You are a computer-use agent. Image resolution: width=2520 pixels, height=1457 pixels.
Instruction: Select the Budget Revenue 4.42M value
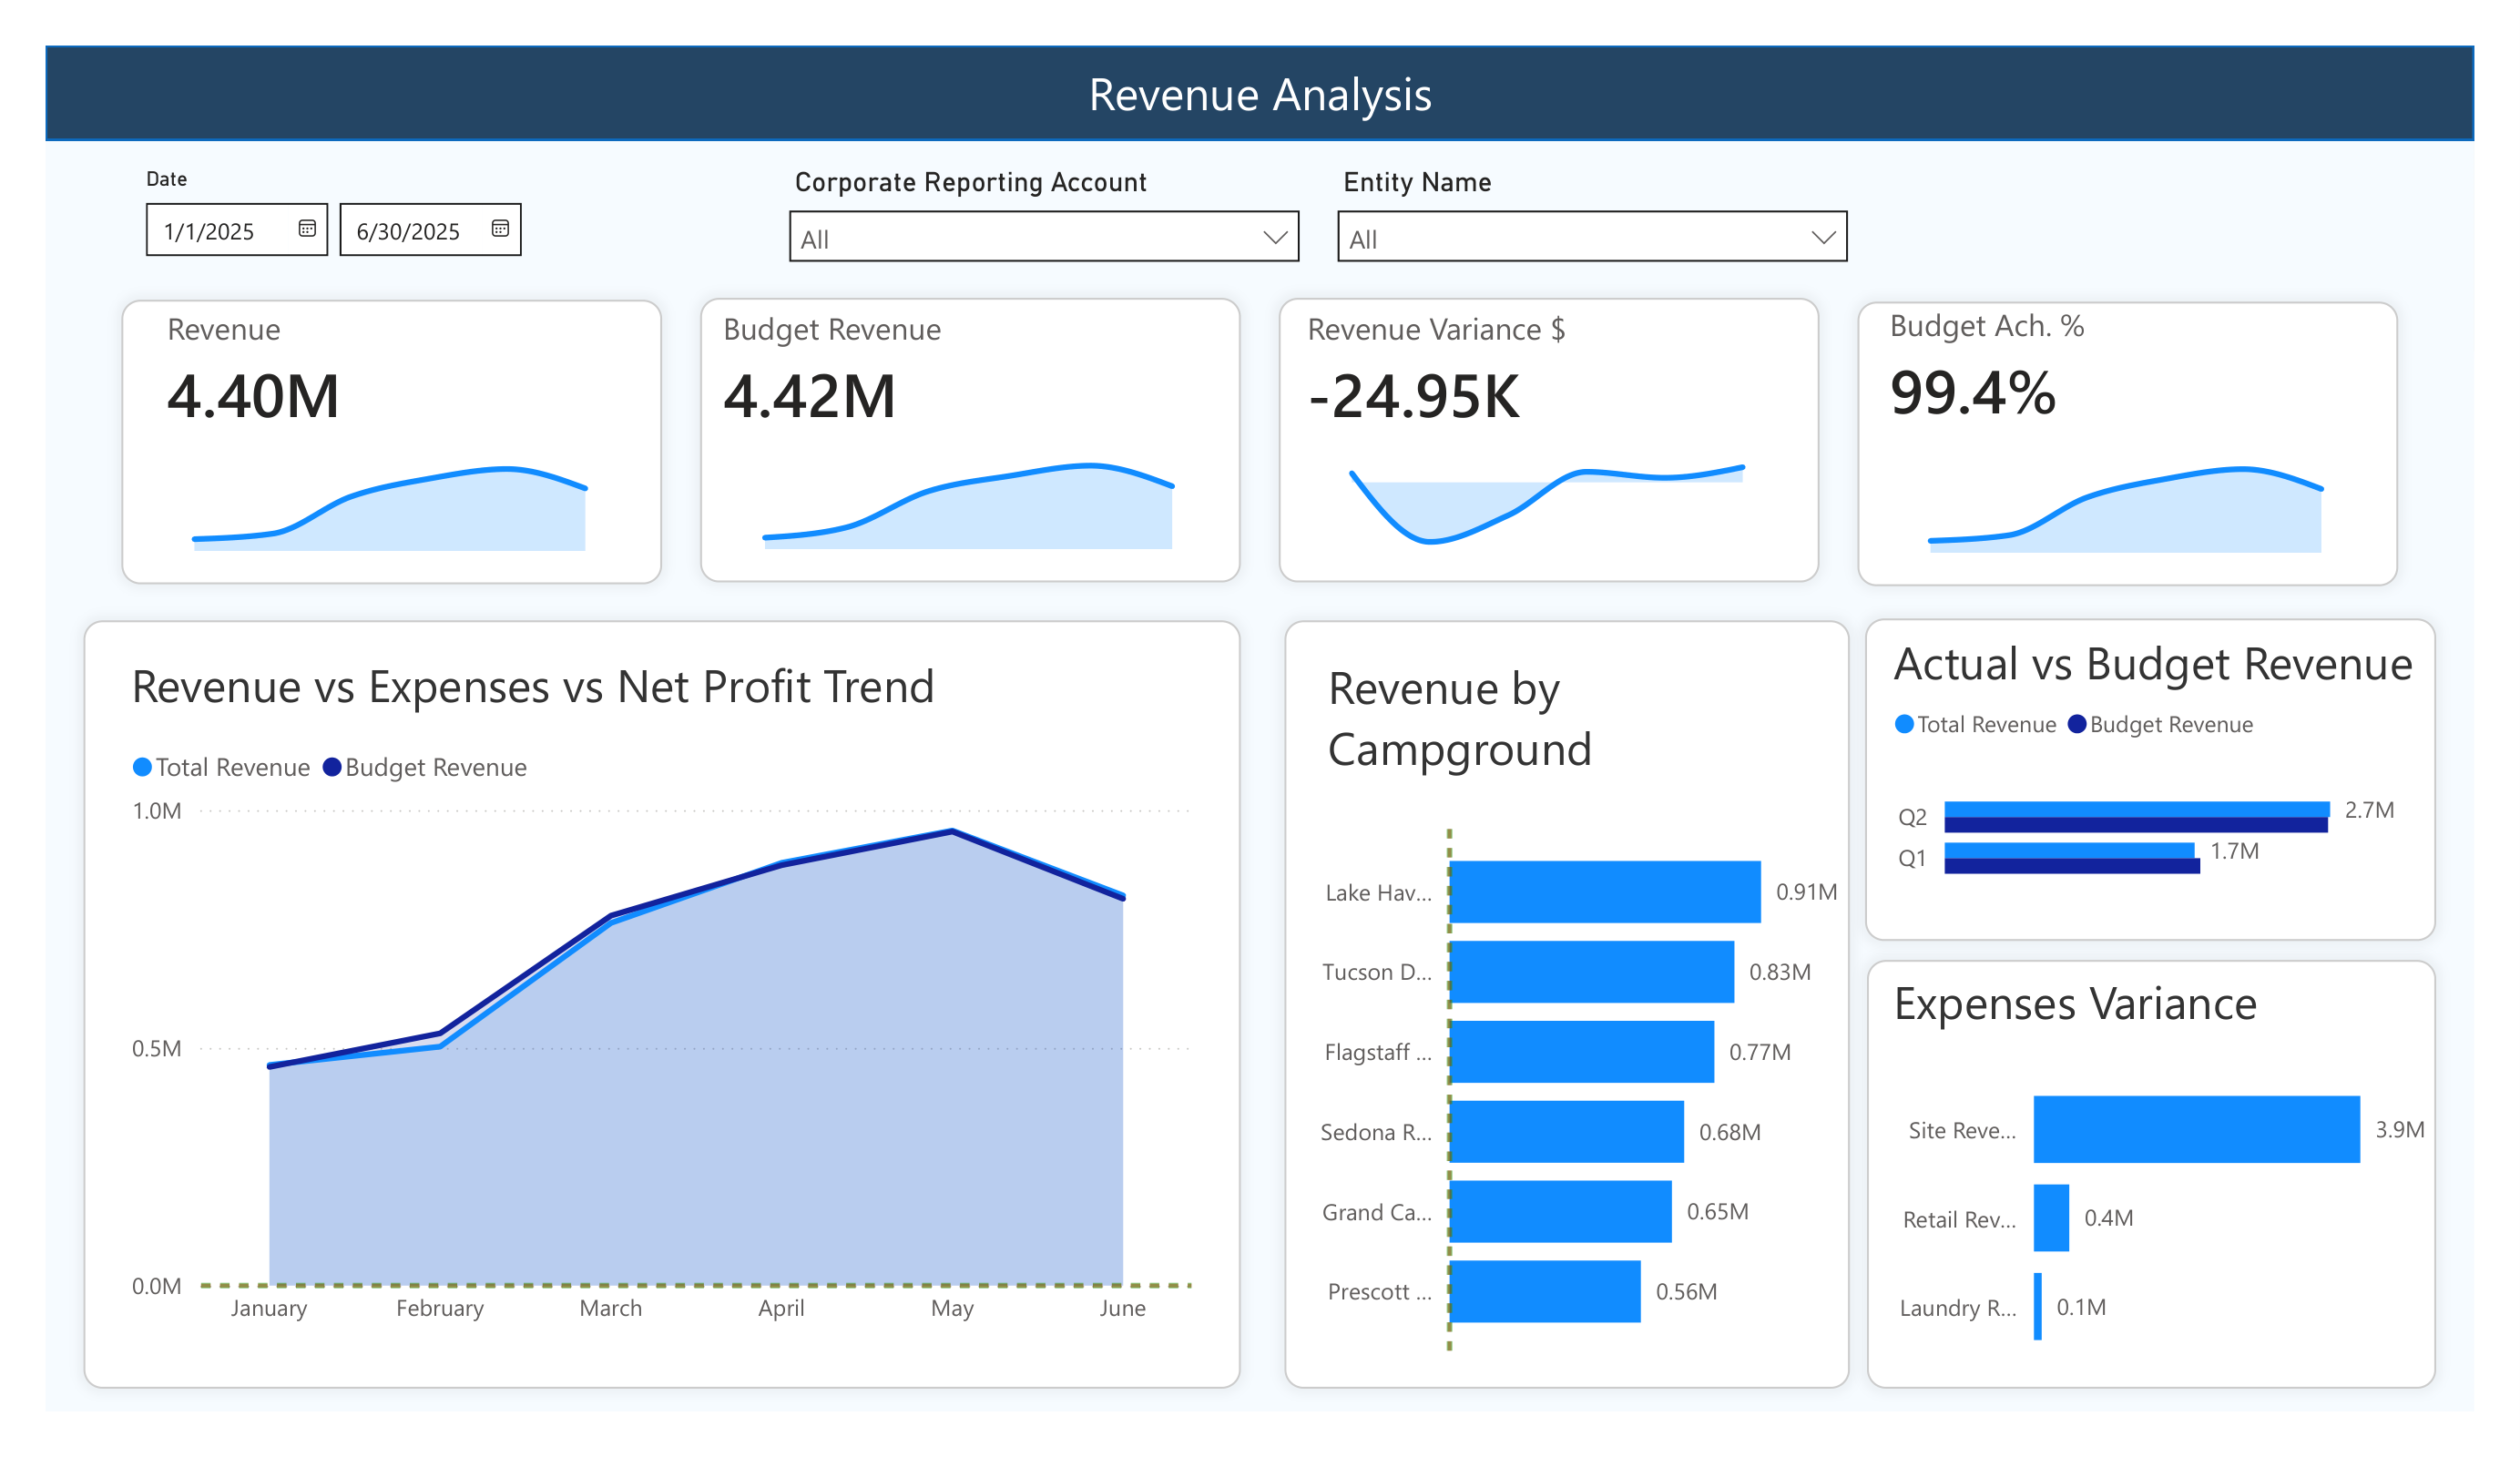tap(809, 396)
